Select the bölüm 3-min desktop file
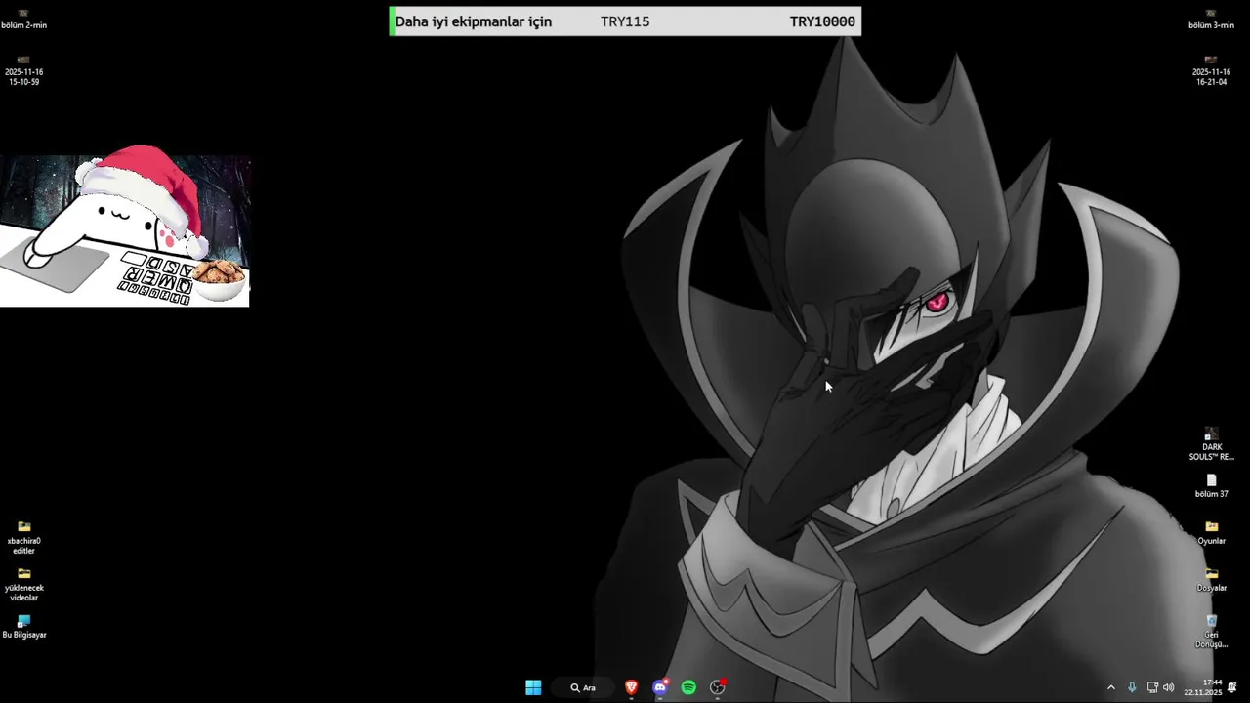 [x=1211, y=19]
